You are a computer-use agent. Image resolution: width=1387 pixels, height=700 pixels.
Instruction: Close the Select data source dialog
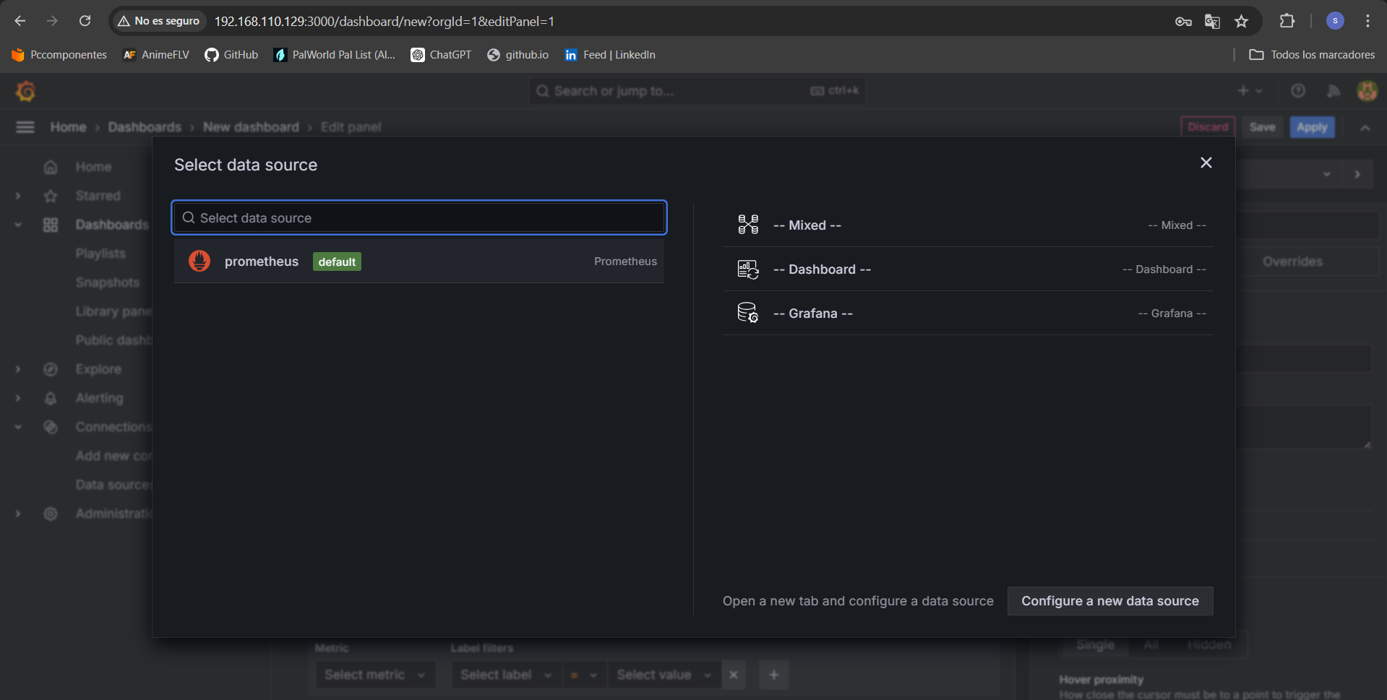coord(1206,163)
